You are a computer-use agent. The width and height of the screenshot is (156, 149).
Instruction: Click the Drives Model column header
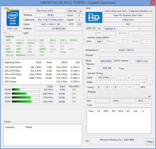coord(52,127)
